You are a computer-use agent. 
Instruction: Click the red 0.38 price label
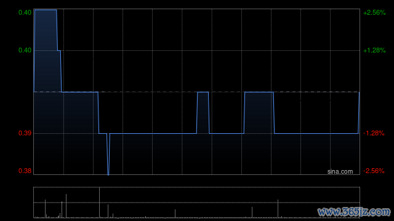coord(25,171)
